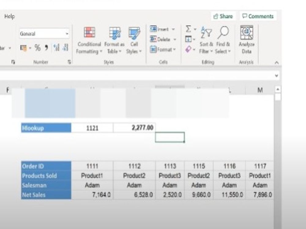Image resolution: width=306 pixels, height=229 pixels.
Task: Select column M header
Action: point(260,90)
